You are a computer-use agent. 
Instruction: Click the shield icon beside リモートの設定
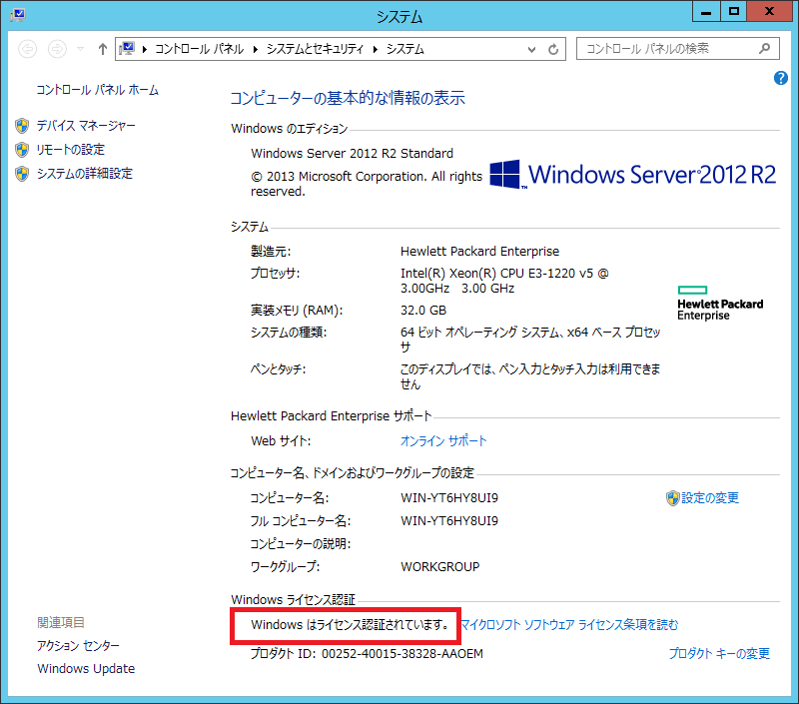(x=22, y=150)
